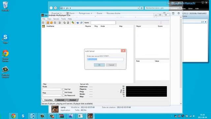Image resolution: width=211 pixels, height=119 pixels.
Task: Click the Ping column header
Action: (96, 26)
